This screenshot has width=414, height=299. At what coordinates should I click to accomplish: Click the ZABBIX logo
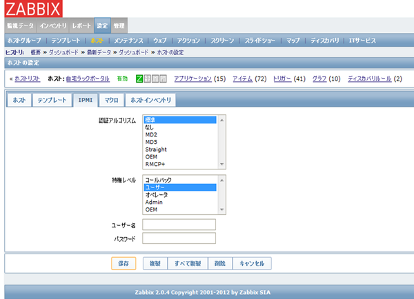click(x=34, y=9)
